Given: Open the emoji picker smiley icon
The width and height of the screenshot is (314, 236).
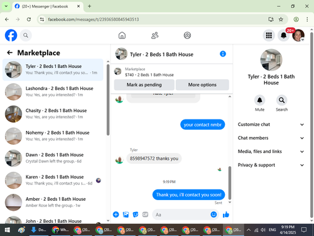Looking at the screenshot, I should tap(214, 215).
